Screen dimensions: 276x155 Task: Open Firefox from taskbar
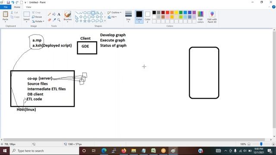[124, 151]
